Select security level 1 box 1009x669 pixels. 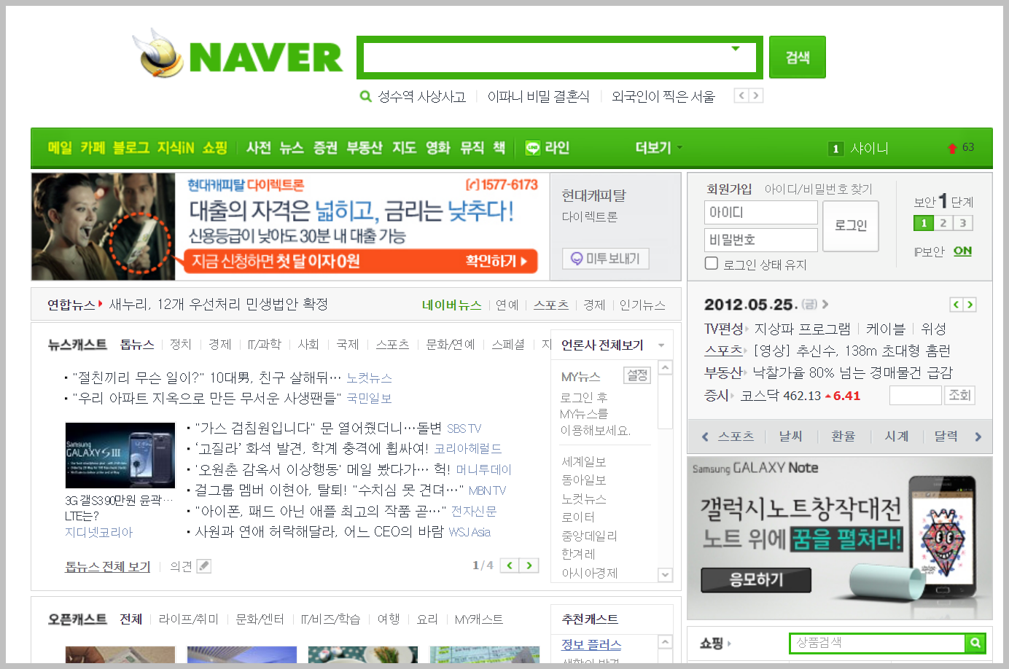924,223
